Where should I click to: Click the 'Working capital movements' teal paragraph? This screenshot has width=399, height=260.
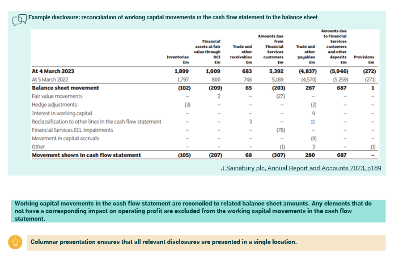[x=198, y=211]
